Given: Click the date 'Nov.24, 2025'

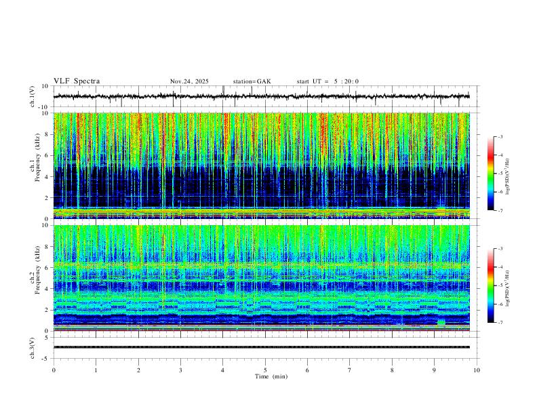Looking at the screenshot, I should [189, 81].
